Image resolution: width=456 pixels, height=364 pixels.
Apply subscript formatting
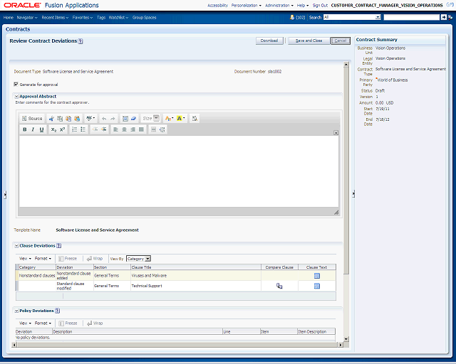tap(53, 129)
